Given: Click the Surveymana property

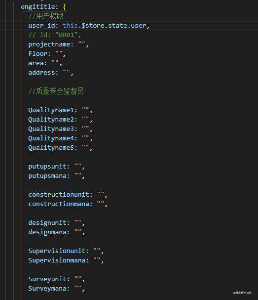Looking at the screenshot, I should point(47,289).
